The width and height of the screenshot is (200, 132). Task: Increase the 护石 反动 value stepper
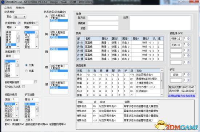pyautogui.click(x=188, y=73)
